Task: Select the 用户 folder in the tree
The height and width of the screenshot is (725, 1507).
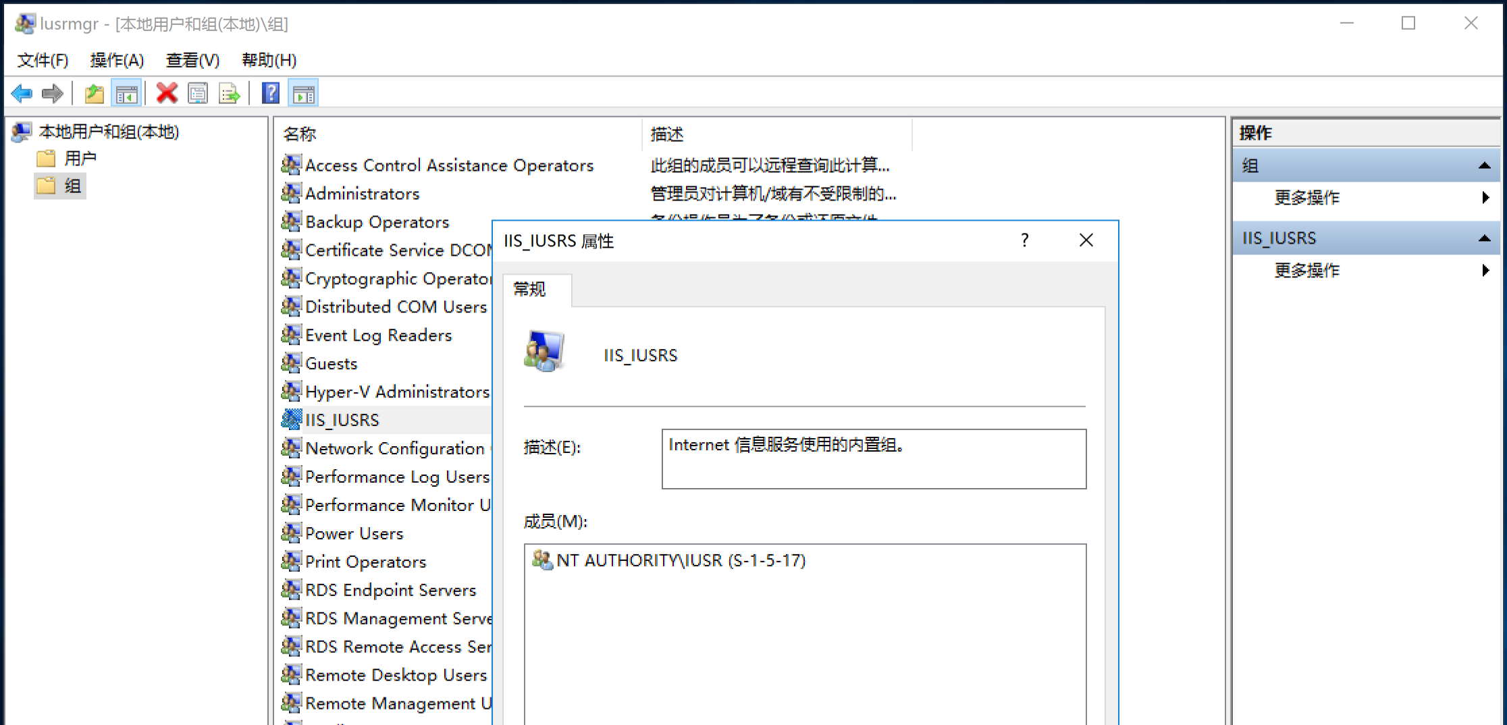Action: tap(80, 159)
